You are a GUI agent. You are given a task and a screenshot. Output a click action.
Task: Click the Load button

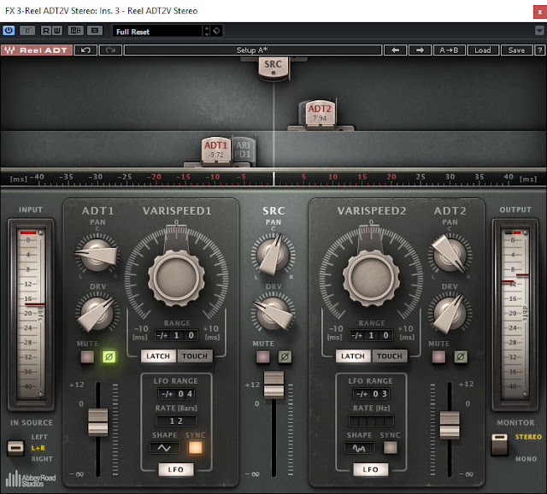(483, 50)
